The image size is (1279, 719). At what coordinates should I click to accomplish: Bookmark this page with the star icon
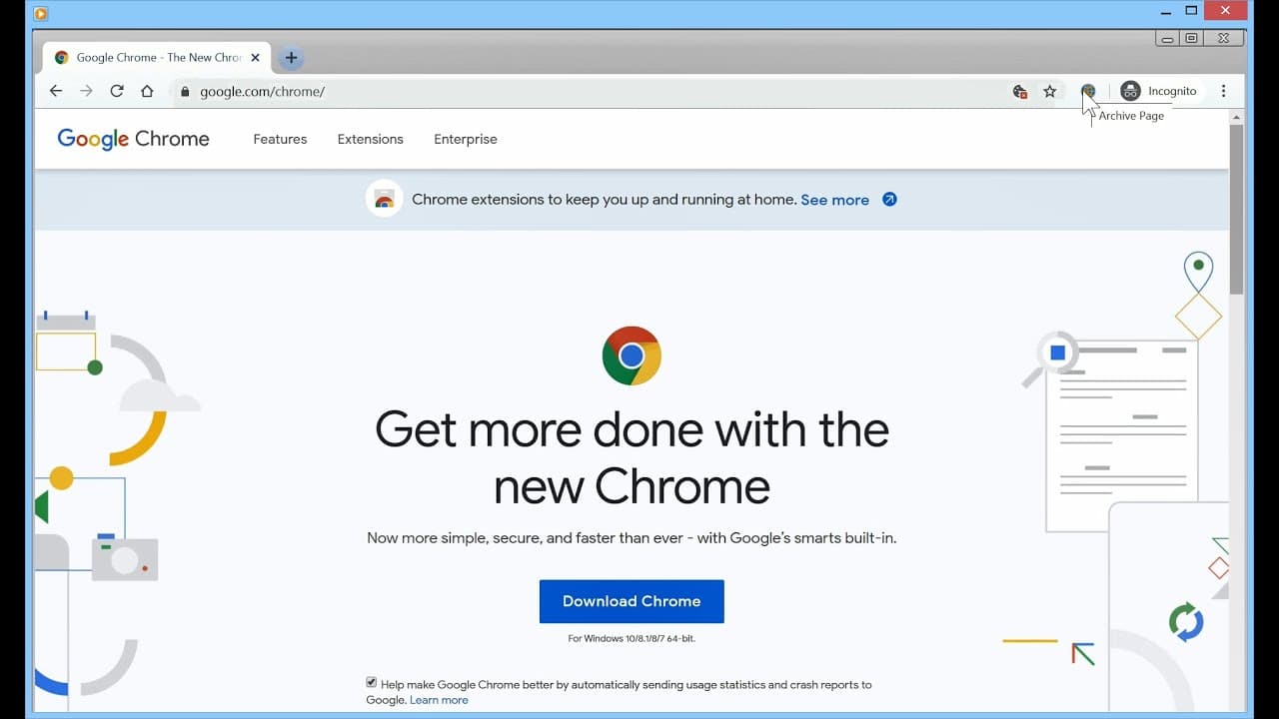point(1049,91)
